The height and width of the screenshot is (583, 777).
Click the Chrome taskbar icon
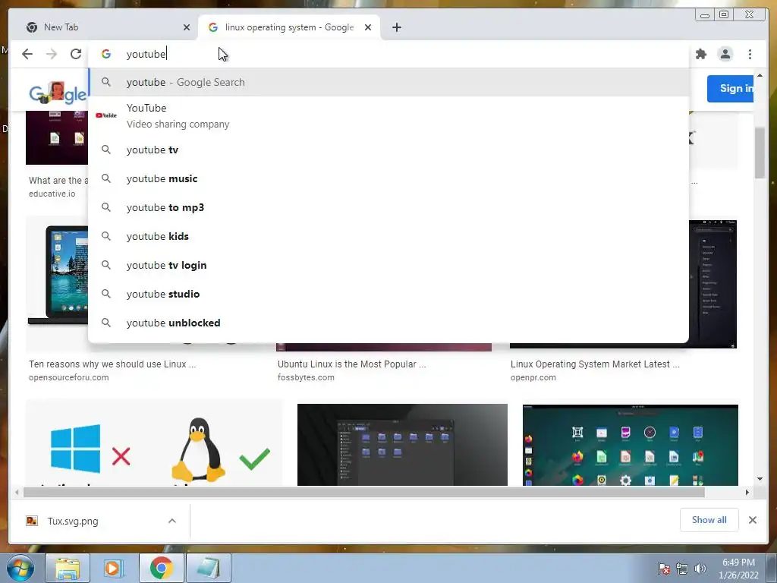click(161, 568)
